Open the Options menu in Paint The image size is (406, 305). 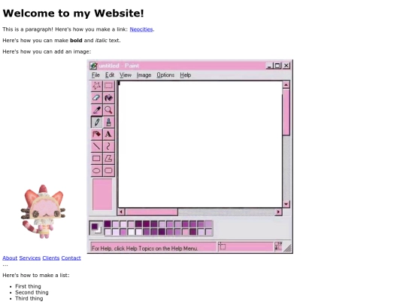[165, 75]
